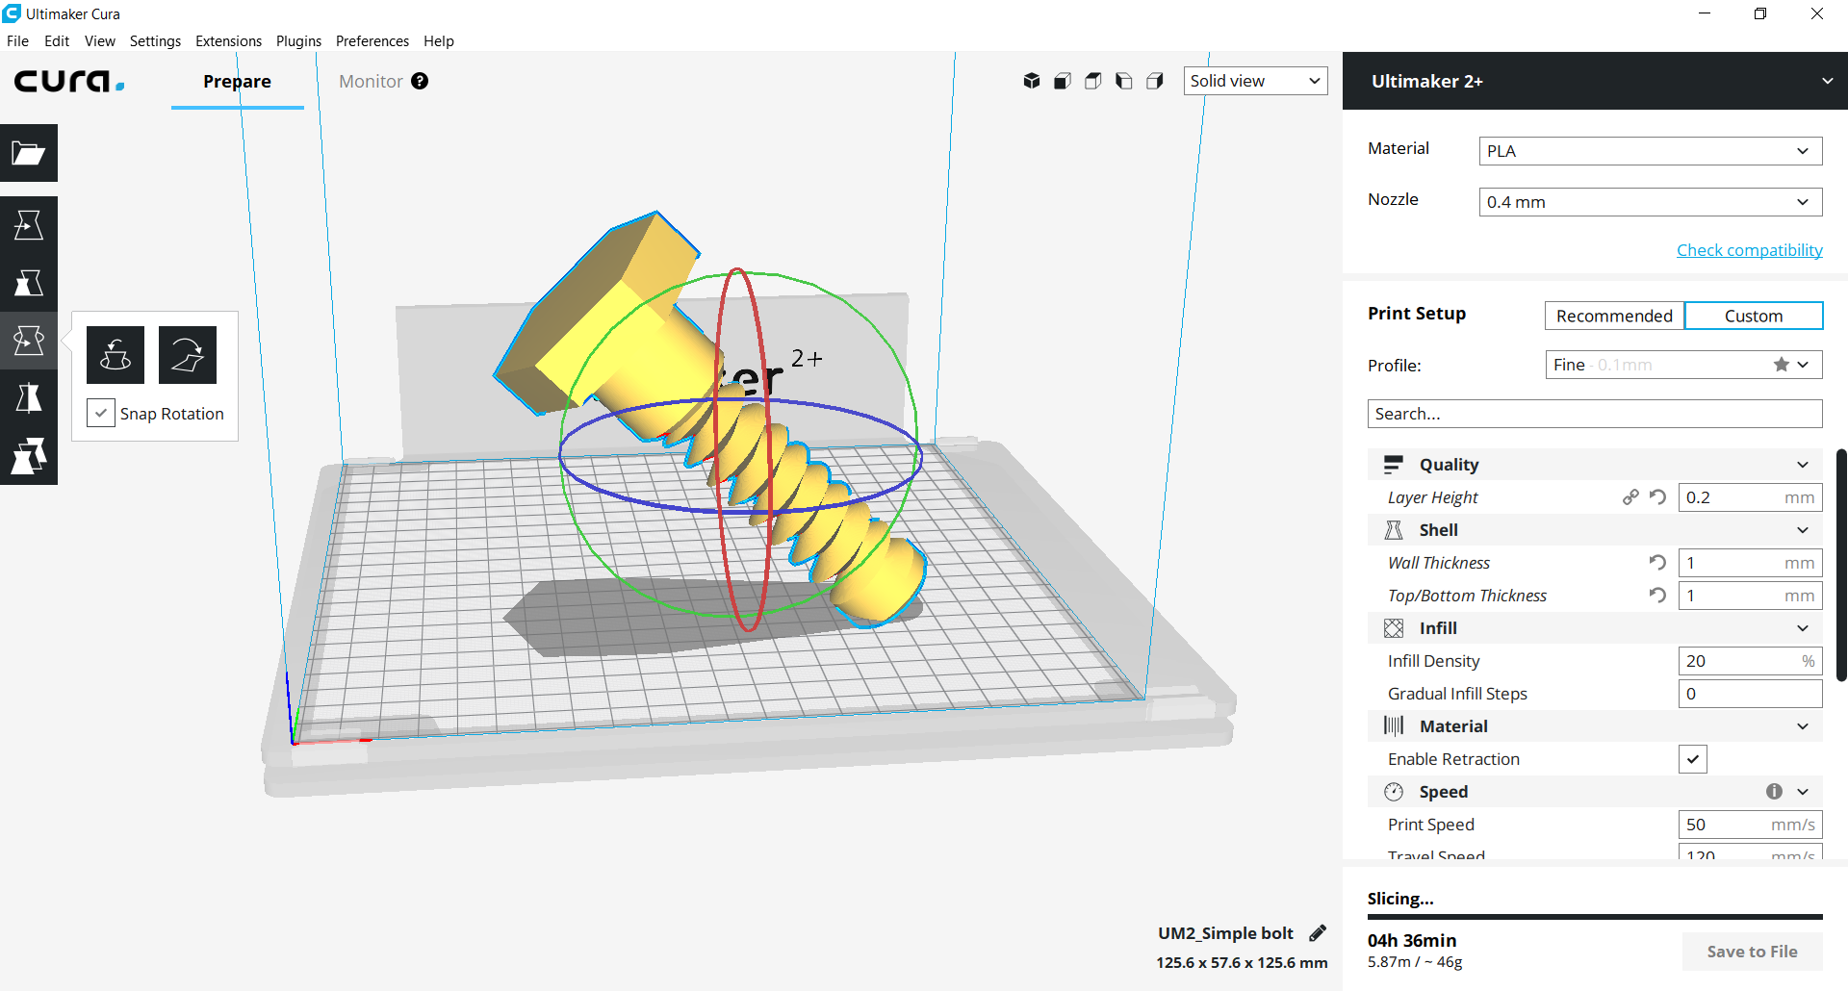Click the Lay flat button
This screenshot has width=1848, height=991.
point(188,355)
